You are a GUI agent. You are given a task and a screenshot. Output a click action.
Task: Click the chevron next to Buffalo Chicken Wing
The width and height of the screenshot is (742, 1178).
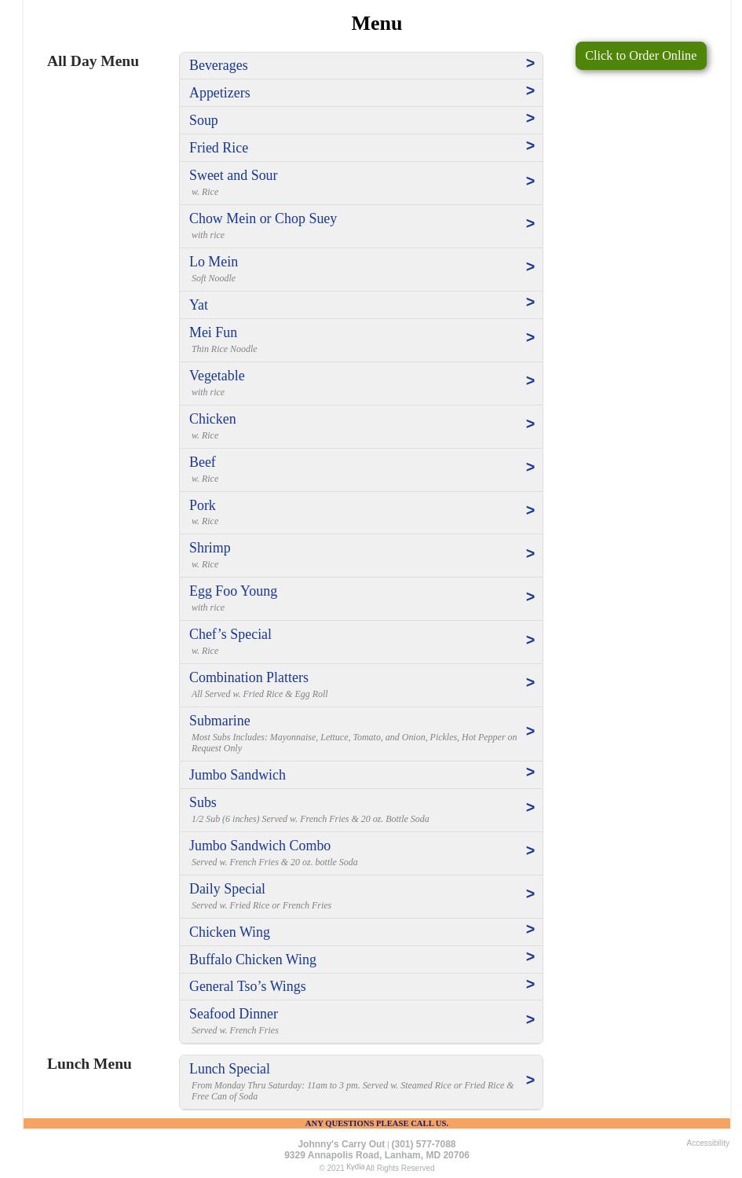(x=529, y=957)
